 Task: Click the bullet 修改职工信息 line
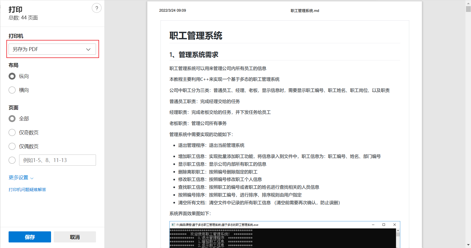click(x=220, y=179)
